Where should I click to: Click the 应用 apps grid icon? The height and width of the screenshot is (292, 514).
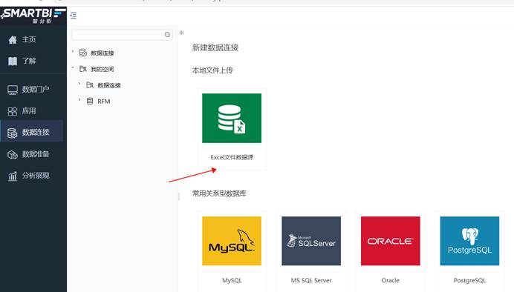[13, 111]
